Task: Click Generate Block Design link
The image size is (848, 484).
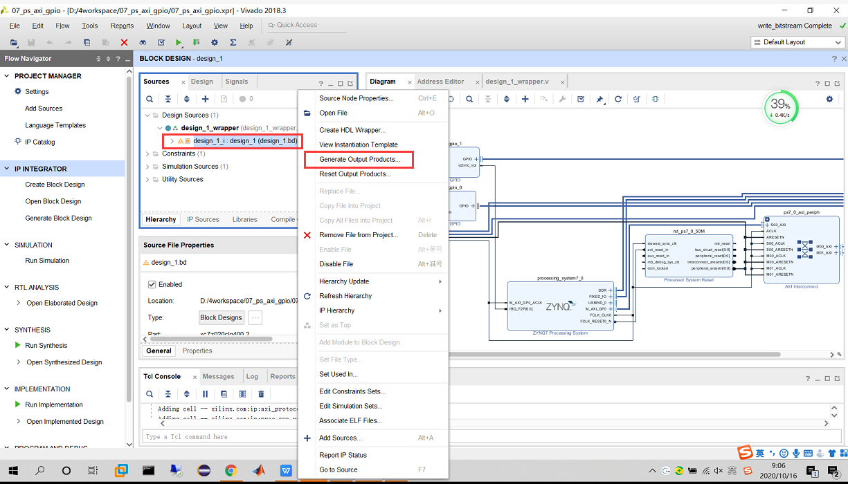Action: click(58, 218)
